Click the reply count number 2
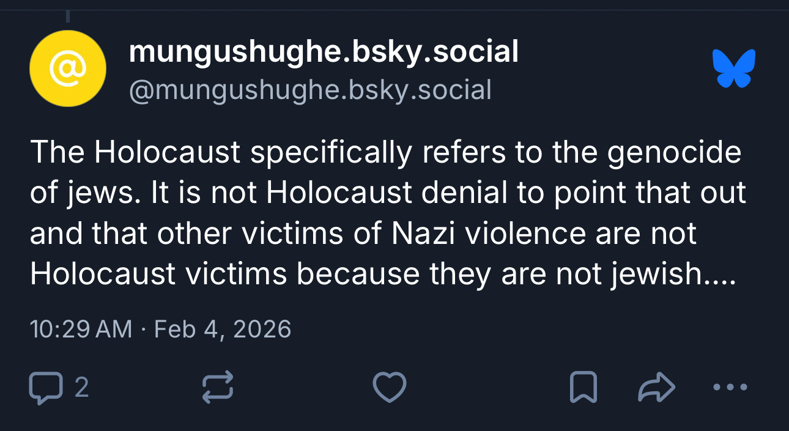The width and height of the screenshot is (789, 431). pyautogui.click(x=81, y=388)
